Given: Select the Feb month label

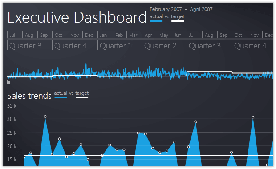Looking at the screenshot, I should (119, 35).
